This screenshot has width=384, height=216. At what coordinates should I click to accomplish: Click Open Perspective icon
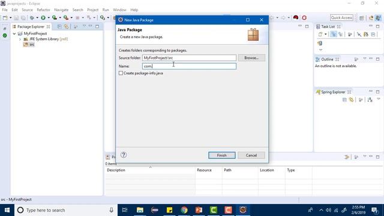[x=362, y=18]
